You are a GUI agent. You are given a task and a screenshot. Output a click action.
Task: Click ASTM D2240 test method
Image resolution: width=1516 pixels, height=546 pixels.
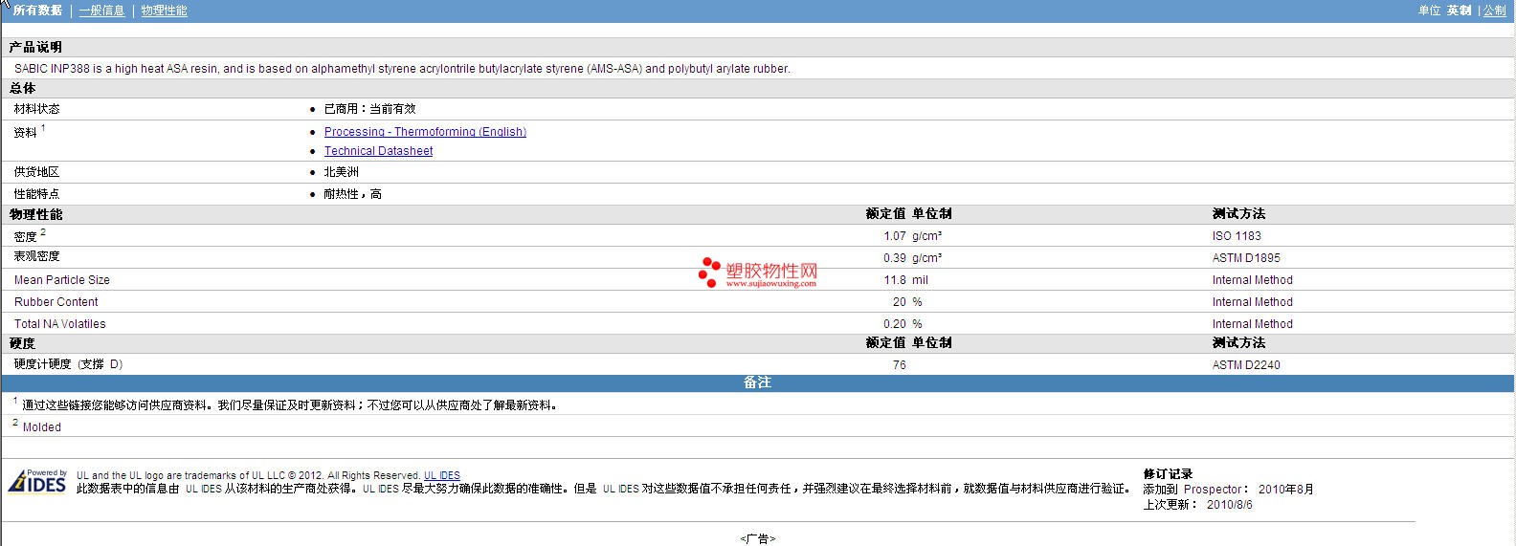point(1246,365)
